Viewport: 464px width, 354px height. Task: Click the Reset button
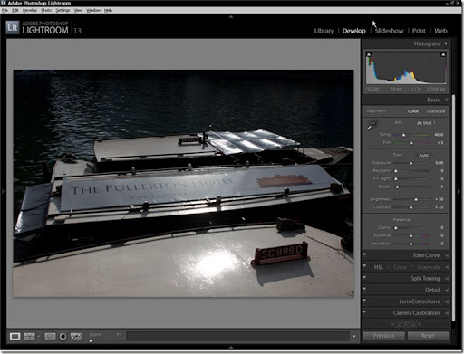pyautogui.click(x=428, y=336)
